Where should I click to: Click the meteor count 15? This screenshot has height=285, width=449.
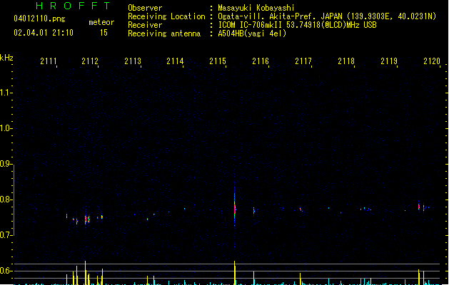(x=104, y=33)
